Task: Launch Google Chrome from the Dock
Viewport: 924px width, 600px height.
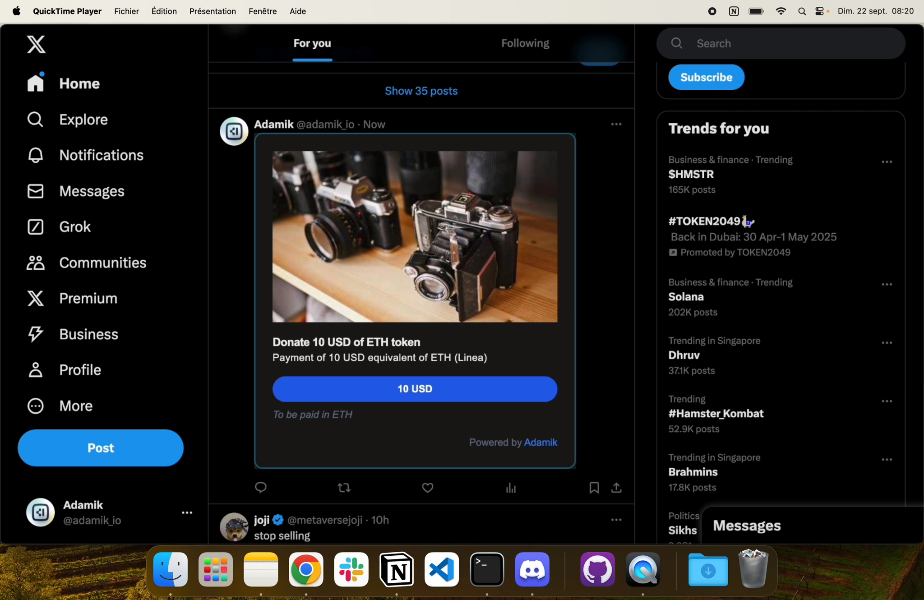Action: coord(306,569)
